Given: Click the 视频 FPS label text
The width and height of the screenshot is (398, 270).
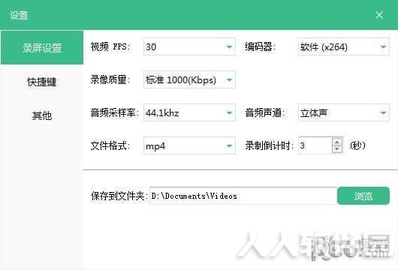Looking at the screenshot, I should click(x=110, y=46).
